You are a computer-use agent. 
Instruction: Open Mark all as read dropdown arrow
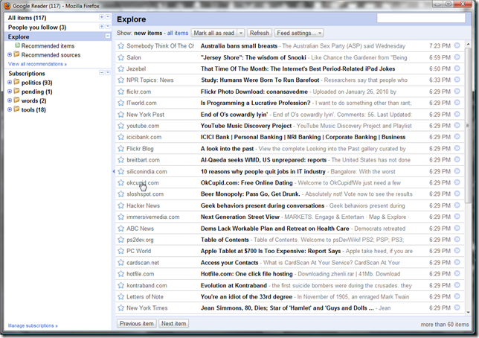241,33
